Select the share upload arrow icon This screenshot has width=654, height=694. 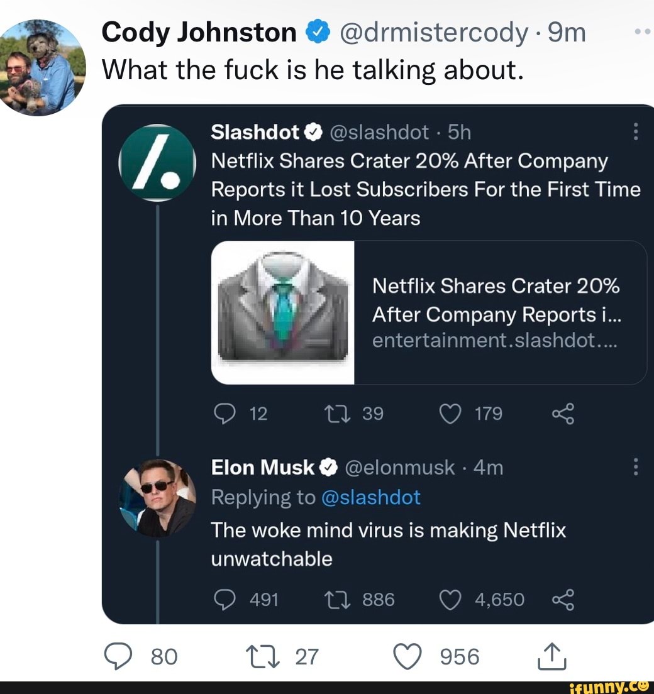[x=551, y=656]
